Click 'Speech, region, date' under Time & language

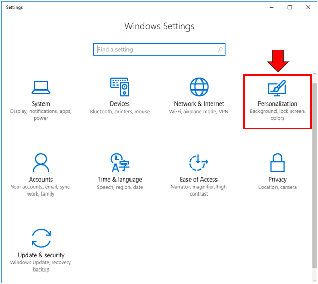(120, 187)
